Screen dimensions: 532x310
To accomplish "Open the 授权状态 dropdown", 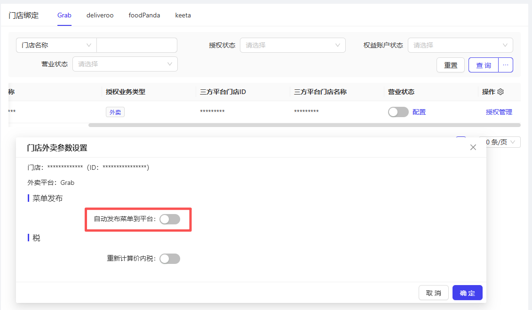I will 293,45.
